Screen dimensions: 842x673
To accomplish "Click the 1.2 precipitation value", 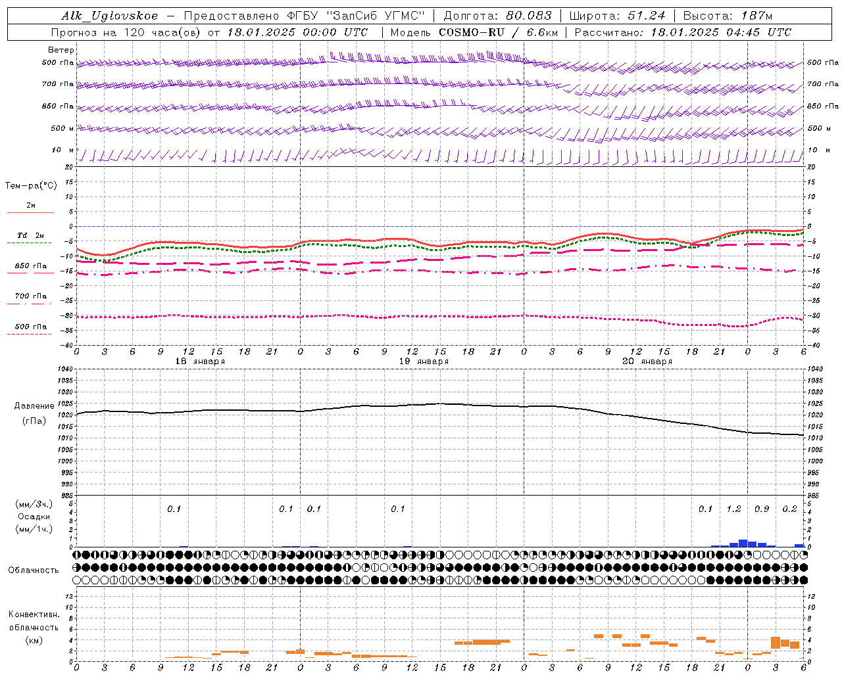I will pos(733,509).
